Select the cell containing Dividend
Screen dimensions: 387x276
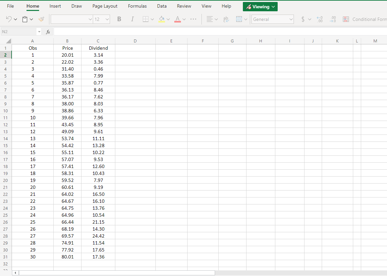point(98,48)
